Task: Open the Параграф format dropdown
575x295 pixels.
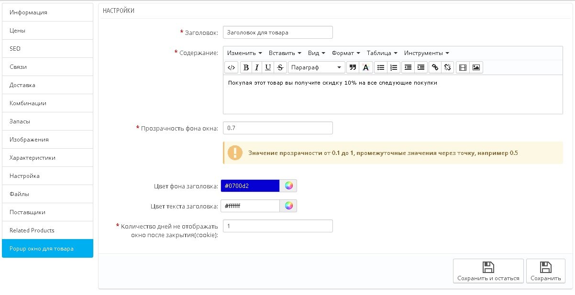Action: coord(316,67)
